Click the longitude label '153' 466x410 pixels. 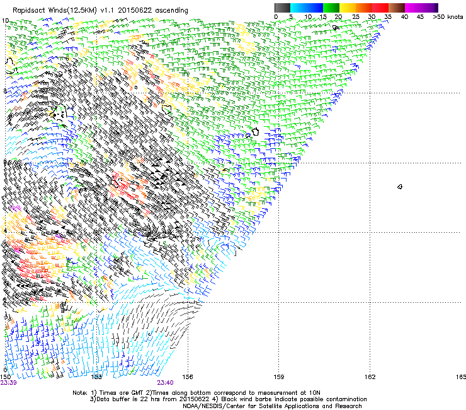tap(96, 377)
